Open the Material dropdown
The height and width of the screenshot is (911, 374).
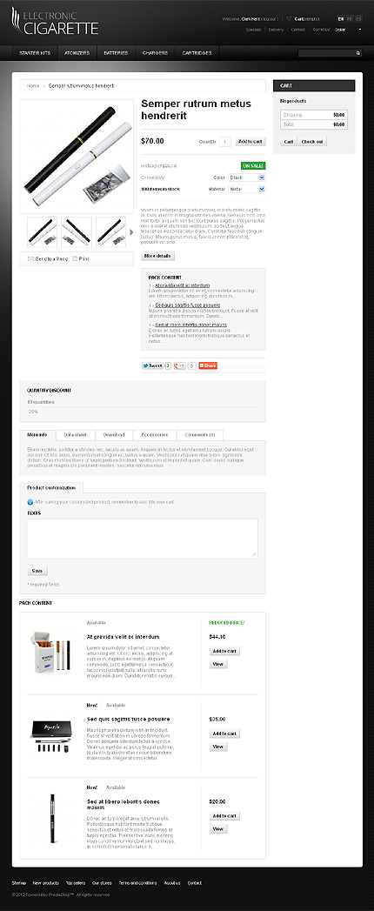[247, 189]
